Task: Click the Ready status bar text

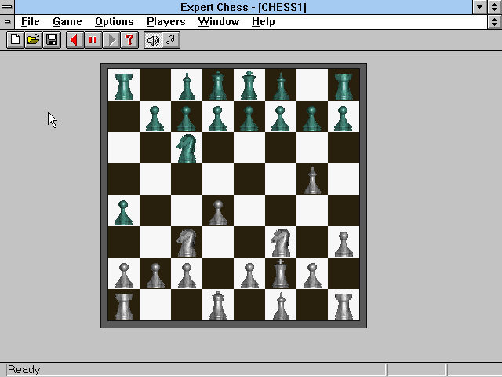Action: [x=24, y=370]
